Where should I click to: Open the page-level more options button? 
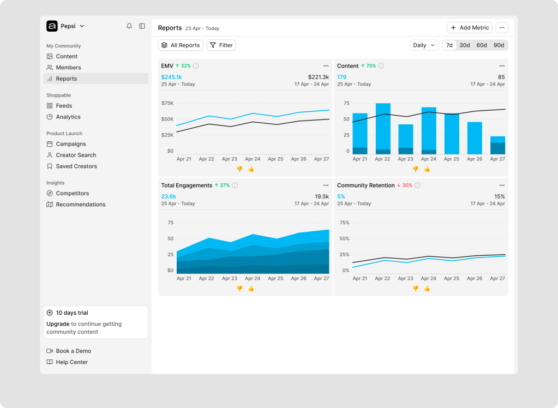pos(502,28)
